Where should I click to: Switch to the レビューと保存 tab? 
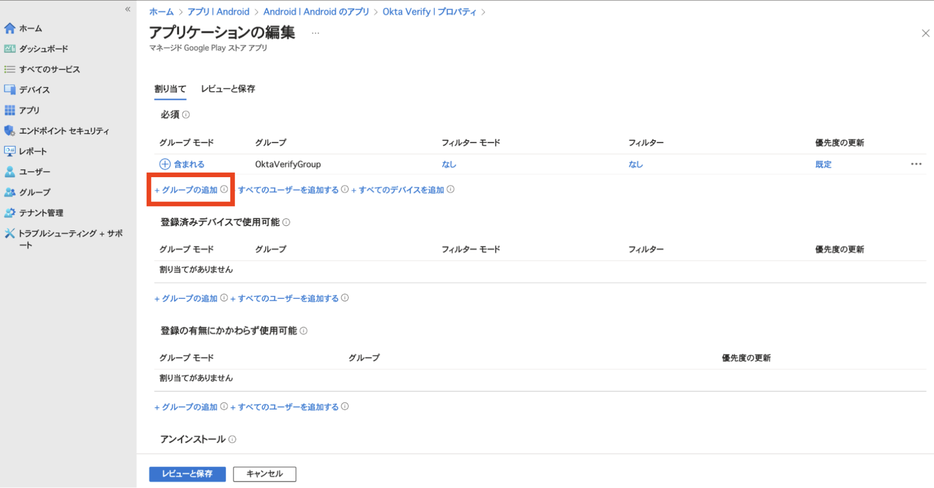228,89
